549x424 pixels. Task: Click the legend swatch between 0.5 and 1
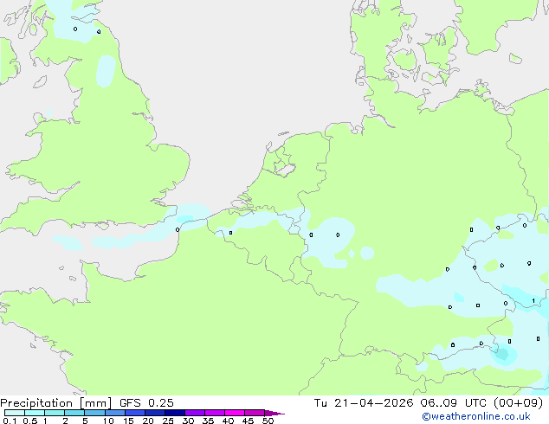pyautogui.click(x=35, y=413)
